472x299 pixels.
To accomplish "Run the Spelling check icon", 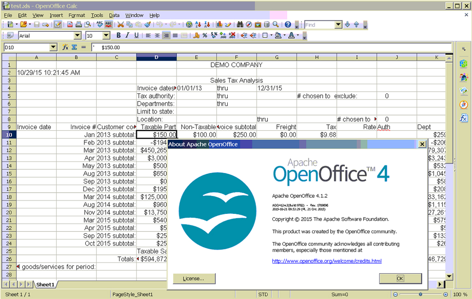I will [x=100, y=25].
